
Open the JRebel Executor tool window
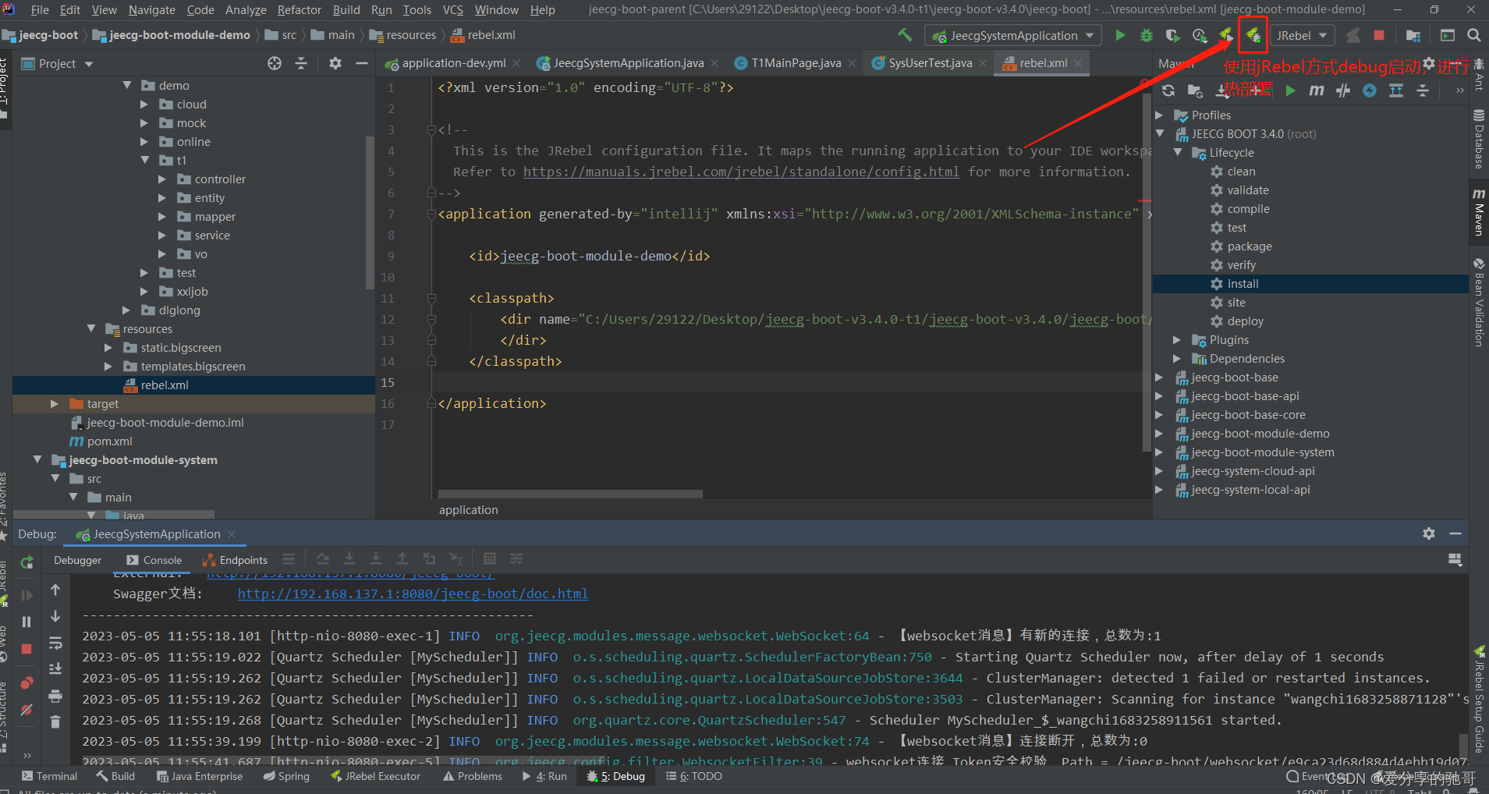375,776
